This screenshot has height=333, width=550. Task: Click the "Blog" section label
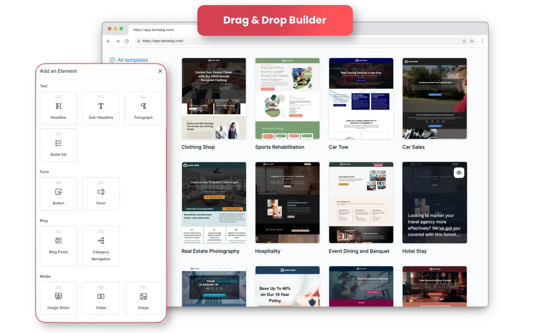tap(44, 220)
